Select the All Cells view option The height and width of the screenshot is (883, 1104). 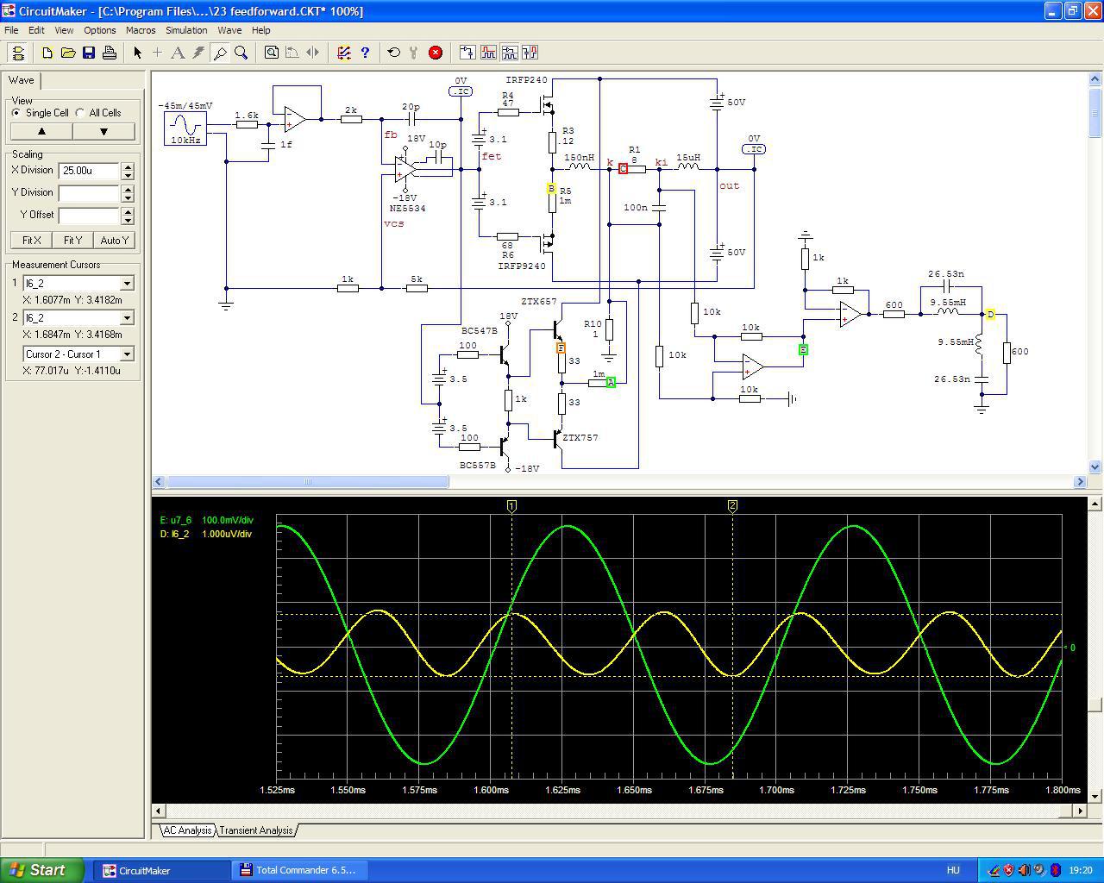[x=98, y=113]
